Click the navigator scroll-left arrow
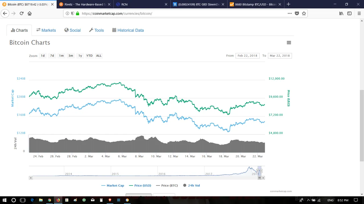Image resolution: width=364 pixels, height=204 pixels. coord(30,178)
